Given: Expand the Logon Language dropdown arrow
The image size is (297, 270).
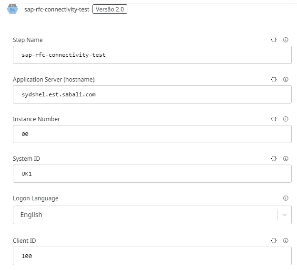Looking at the screenshot, I should click(285, 215).
